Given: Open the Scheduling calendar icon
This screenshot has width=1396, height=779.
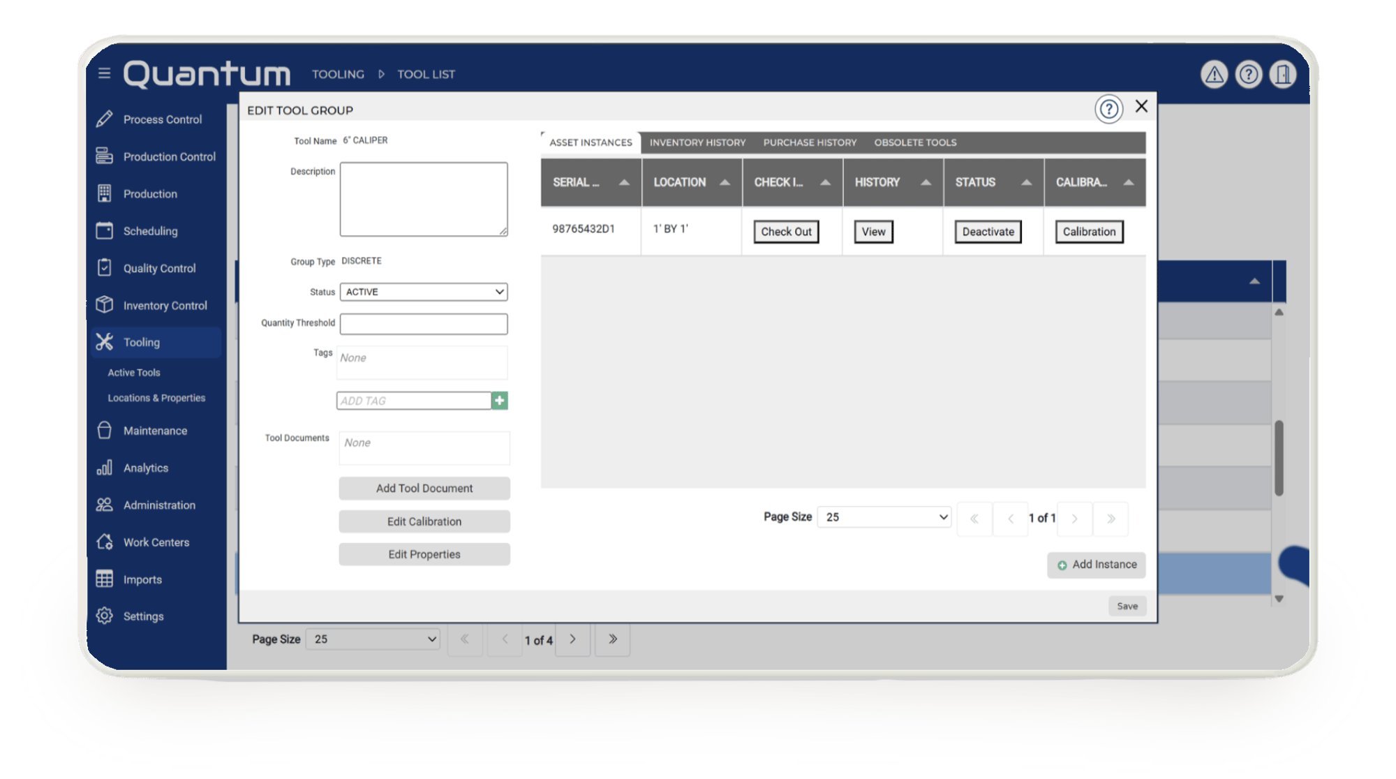Looking at the screenshot, I should pyautogui.click(x=104, y=231).
